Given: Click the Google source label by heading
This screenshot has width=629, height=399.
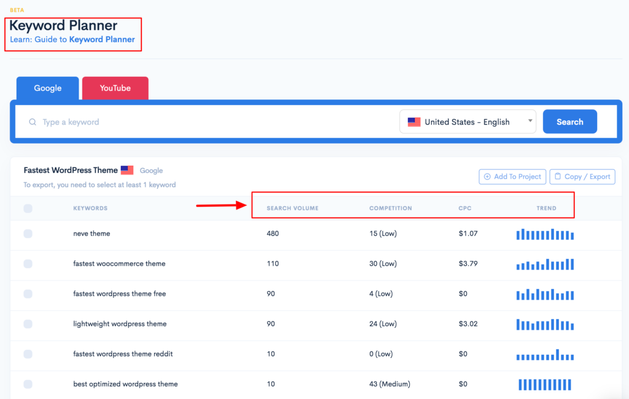Looking at the screenshot, I should (151, 171).
